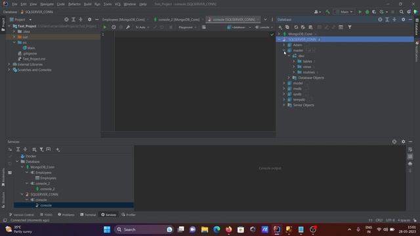Add new data source plus icon in Database panel
Image resolution: width=420 pixels, height=236 pixels.
coord(280,28)
